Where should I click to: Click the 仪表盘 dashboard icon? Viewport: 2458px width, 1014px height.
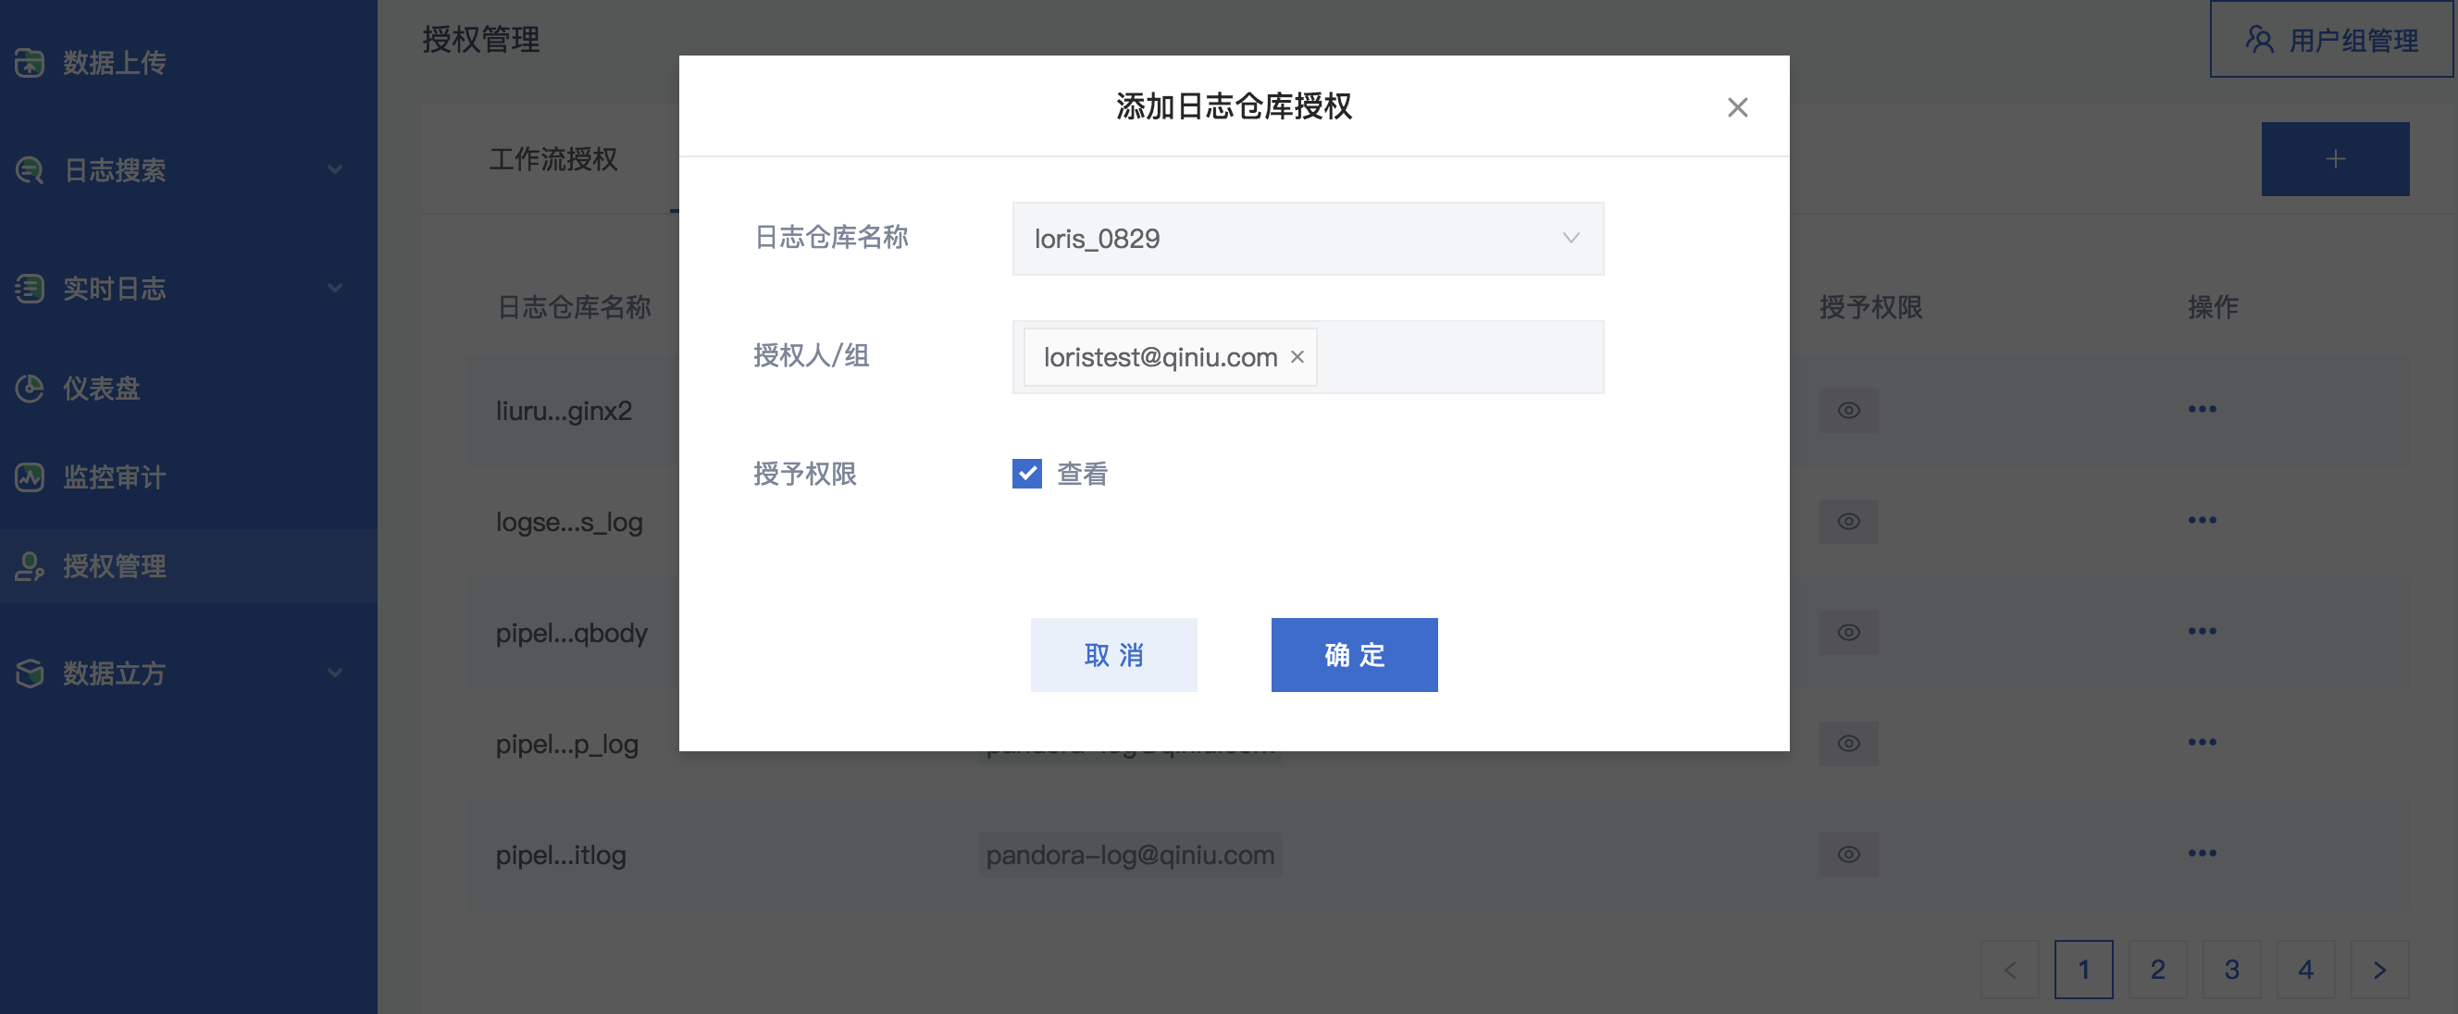click(x=30, y=389)
